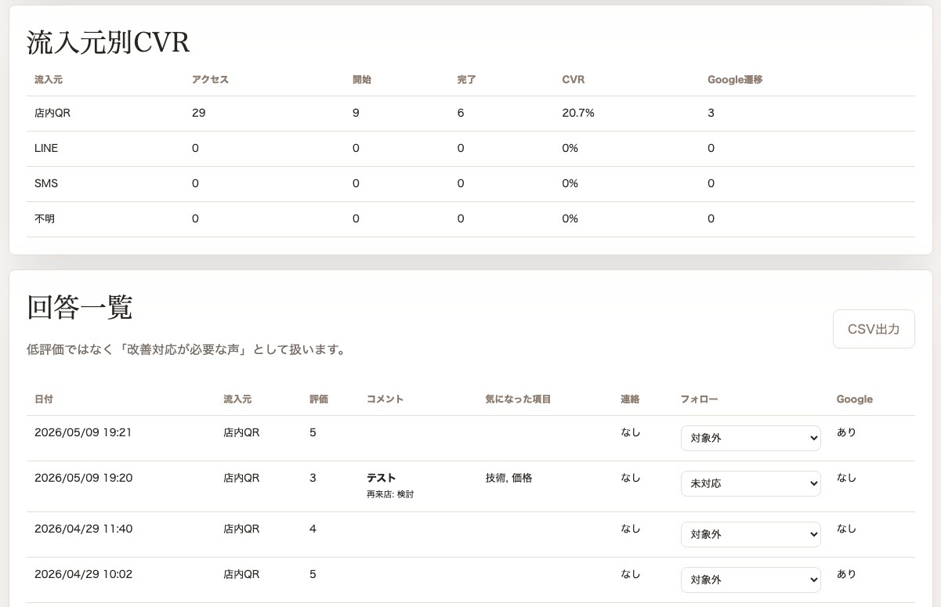Click the 技術, 価格 cell
Screen dimensions: 941x607
tap(509, 478)
